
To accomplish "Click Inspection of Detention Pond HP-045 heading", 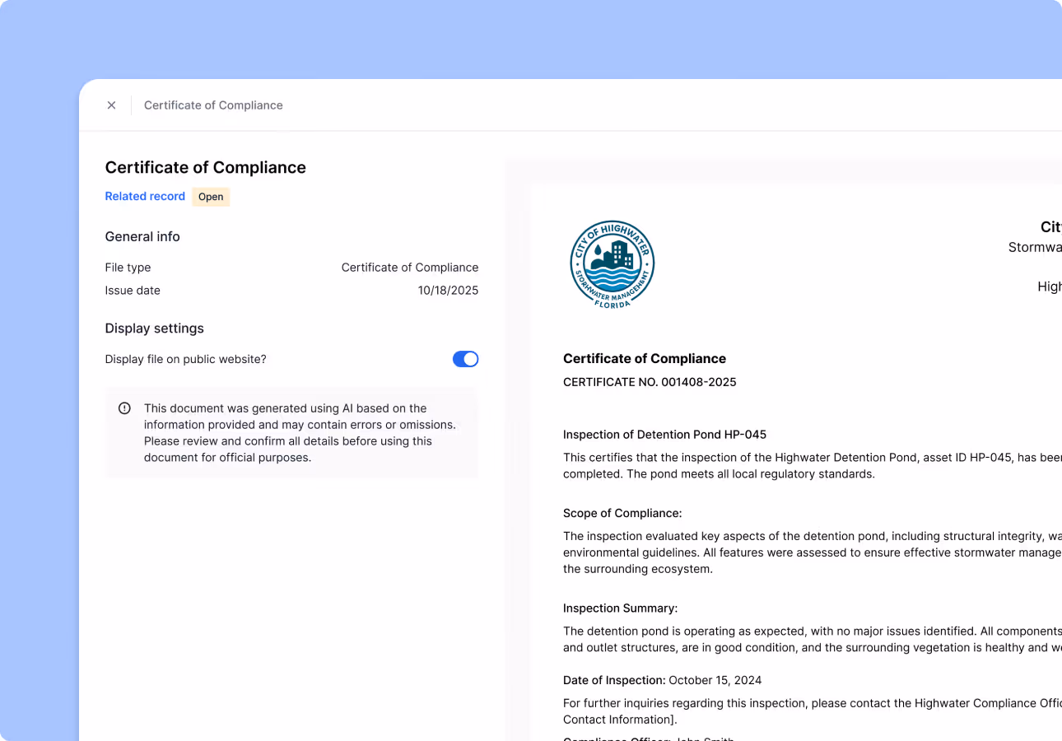I will [x=664, y=435].
